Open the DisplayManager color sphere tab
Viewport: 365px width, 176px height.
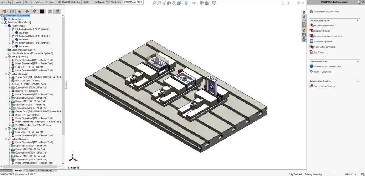coord(35,11)
